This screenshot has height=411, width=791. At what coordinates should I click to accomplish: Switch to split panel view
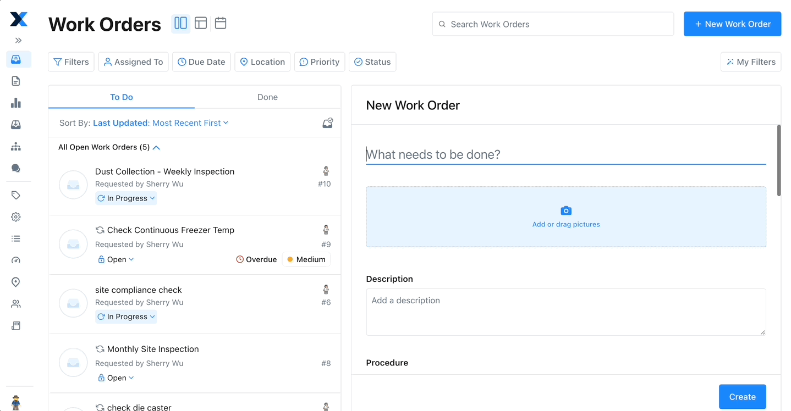(x=180, y=24)
